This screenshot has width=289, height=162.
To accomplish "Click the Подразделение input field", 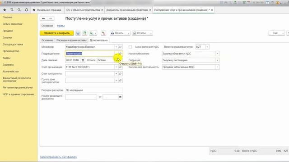I will click(89, 54).
